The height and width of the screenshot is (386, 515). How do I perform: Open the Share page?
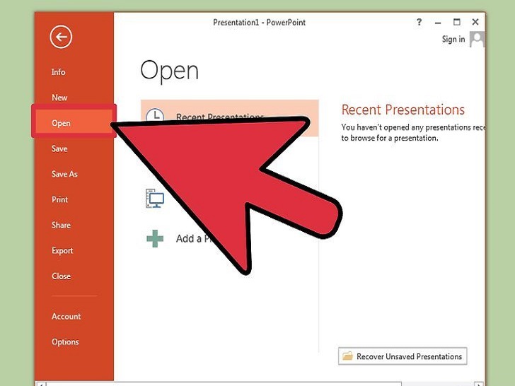click(x=61, y=225)
